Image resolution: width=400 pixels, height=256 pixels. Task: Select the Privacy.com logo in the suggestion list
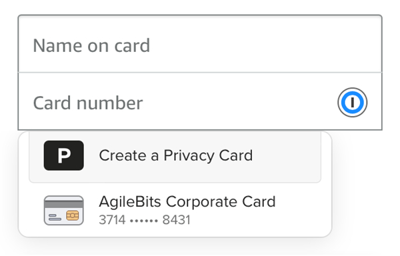[64, 155]
